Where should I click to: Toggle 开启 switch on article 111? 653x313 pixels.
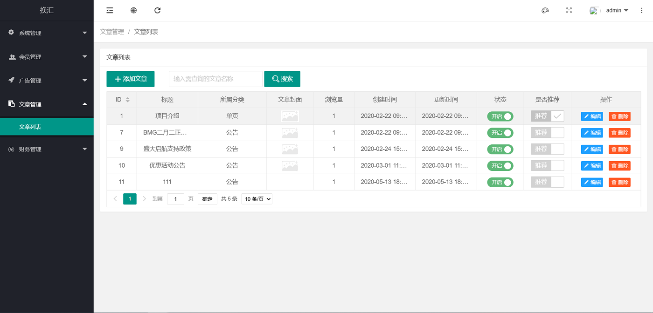[500, 182]
